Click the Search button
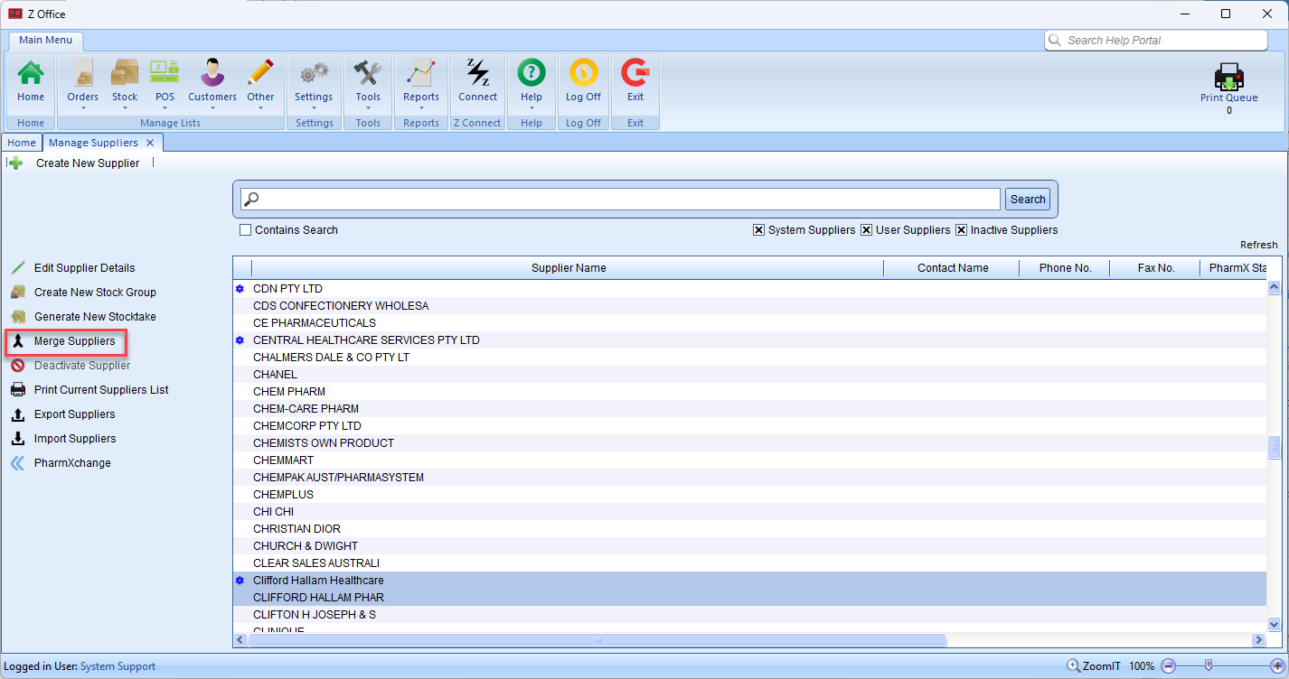 pyautogui.click(x=1028, y=200)
